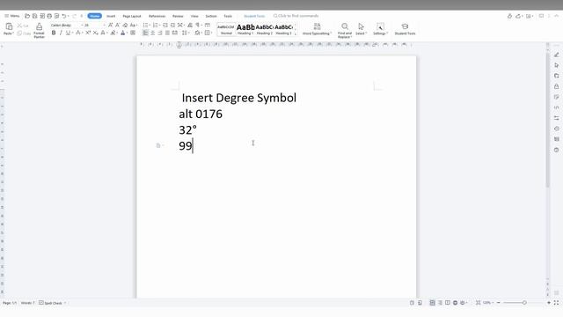The image size is (563, 317).
Task: Click the justify alignment icon
Action: click(x=167, y=33)
